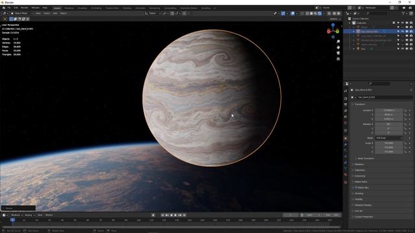Switch to the Compositing workspace tab
Image resolution: width=415 pixels, height=233 pixels.
(170, 8)
